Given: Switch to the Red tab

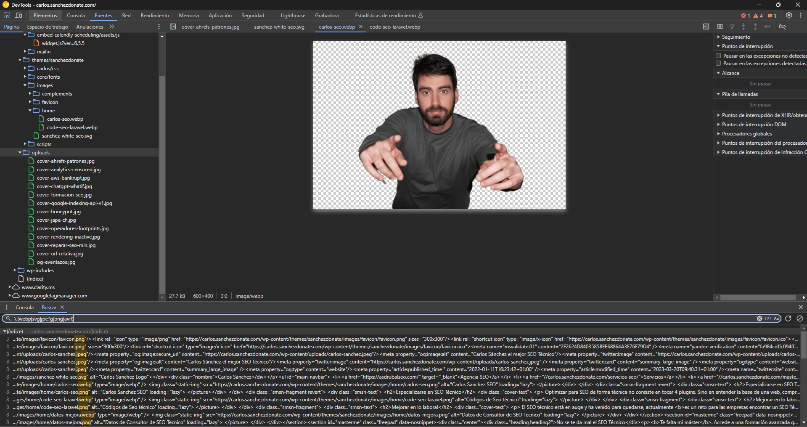Looking at the screenshot, I should tap(126, 16).
